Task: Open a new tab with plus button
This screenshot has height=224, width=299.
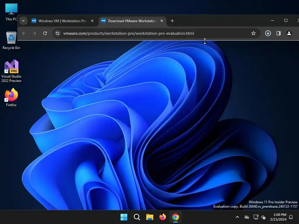Action: (x=172, y=21)
